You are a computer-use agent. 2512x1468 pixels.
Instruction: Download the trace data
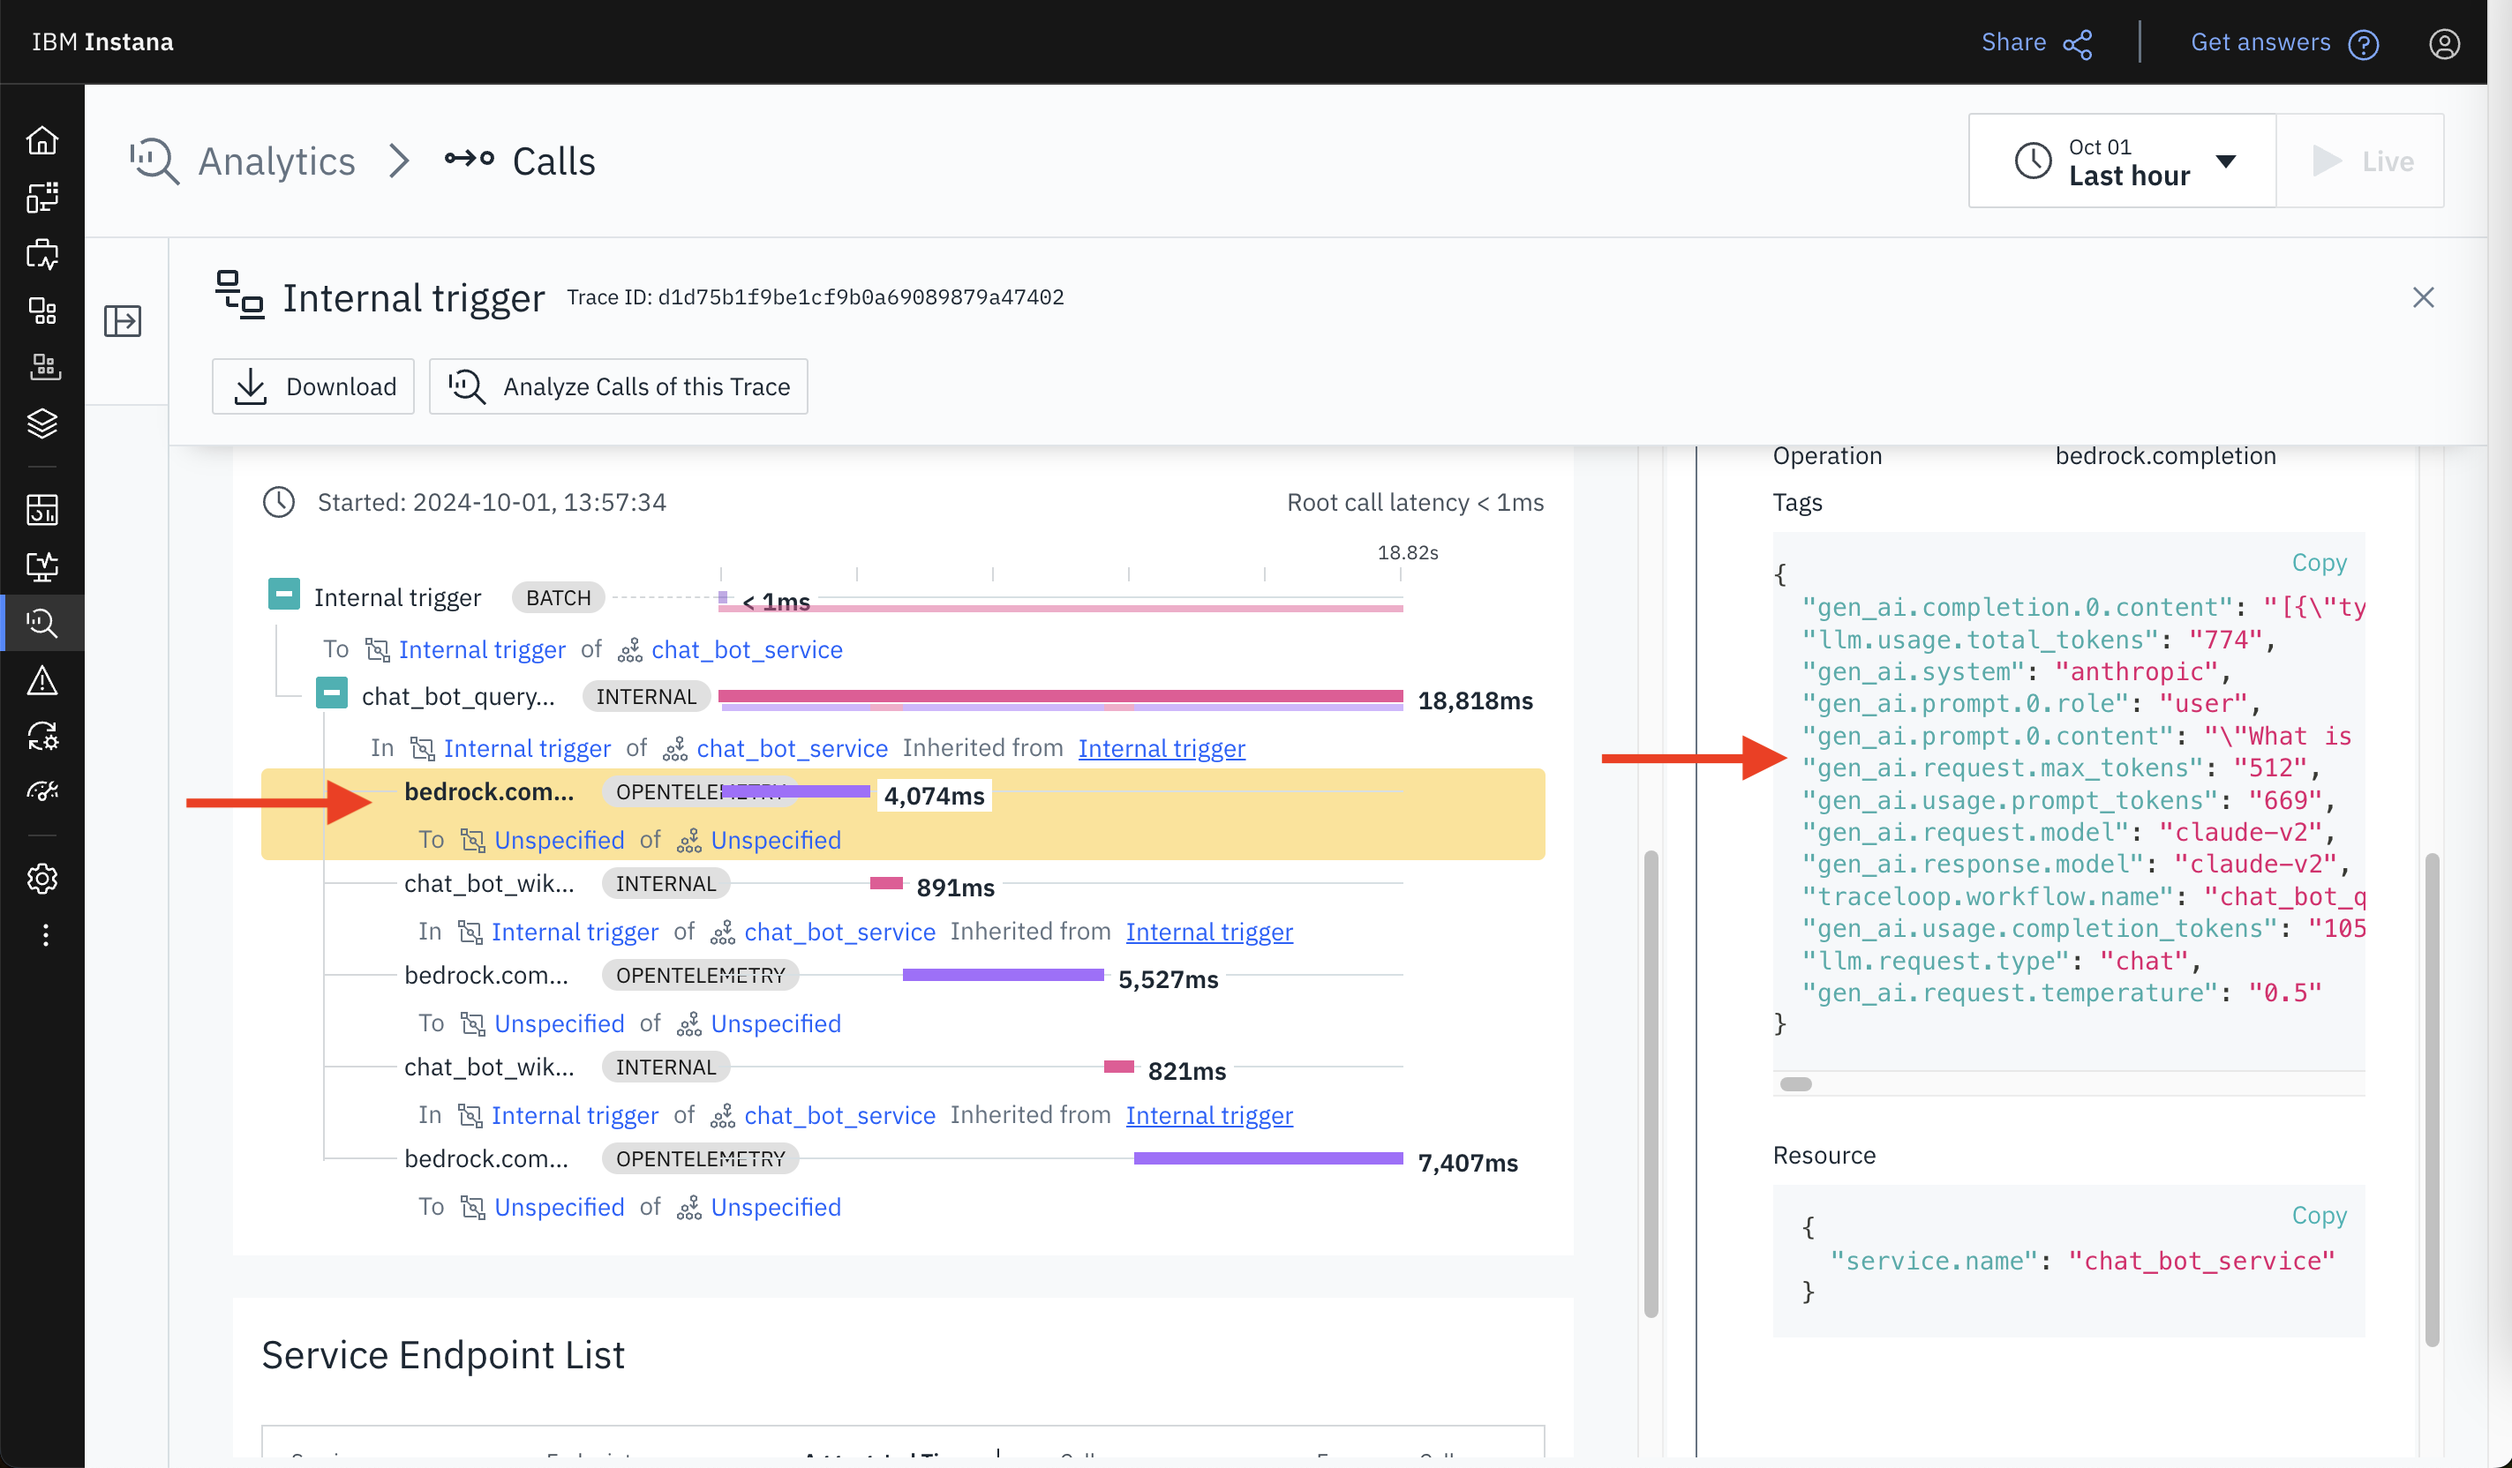click(x=313, y=386)
